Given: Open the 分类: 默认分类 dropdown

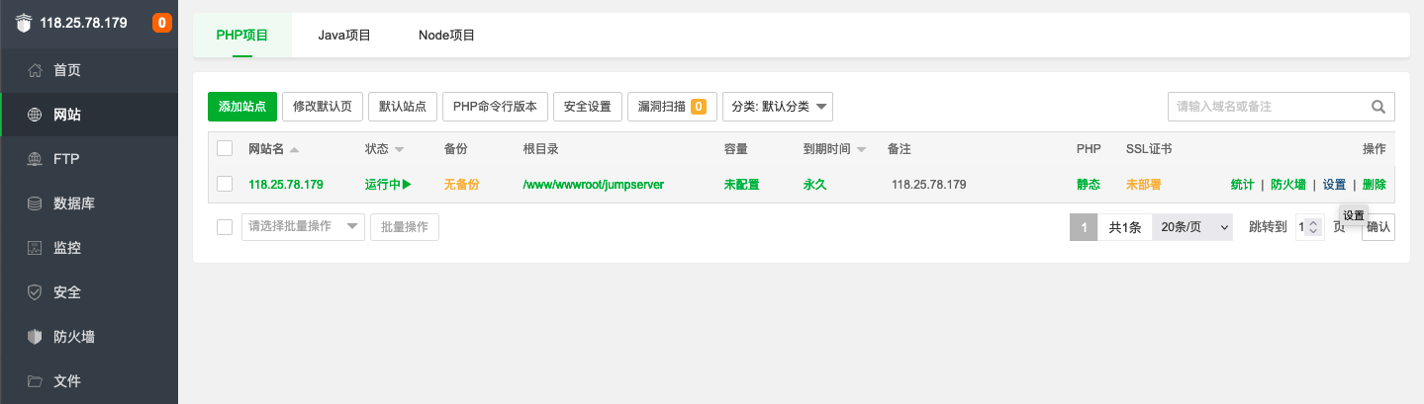Looking at the screenshot, I should pyautogui.click(x=778, y=107).
